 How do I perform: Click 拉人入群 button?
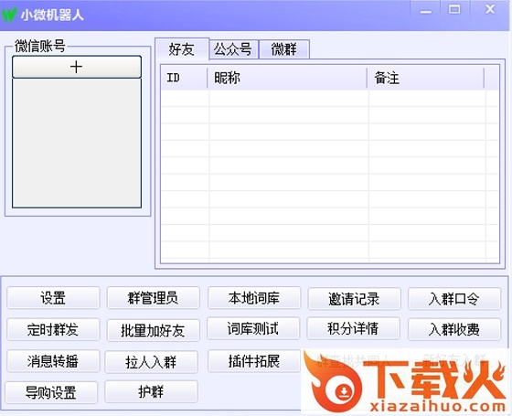[151, 362]
